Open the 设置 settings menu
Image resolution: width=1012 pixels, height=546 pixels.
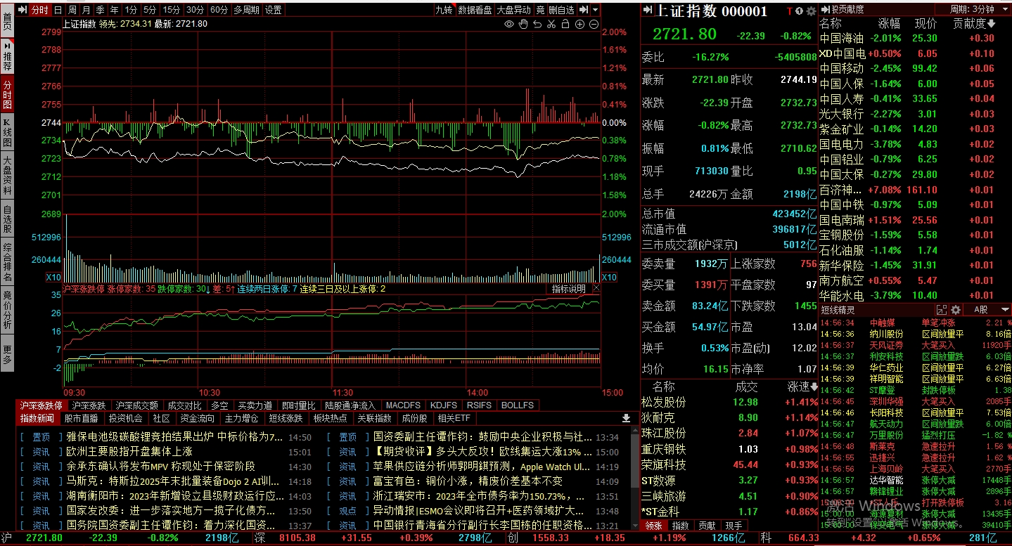(x=273, y=10)
